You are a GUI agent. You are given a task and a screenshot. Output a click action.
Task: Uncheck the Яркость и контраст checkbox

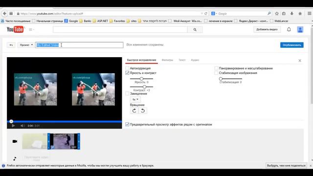127,73
